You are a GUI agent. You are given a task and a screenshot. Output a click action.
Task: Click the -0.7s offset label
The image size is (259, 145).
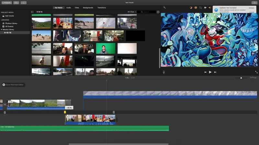click(69, 108)
